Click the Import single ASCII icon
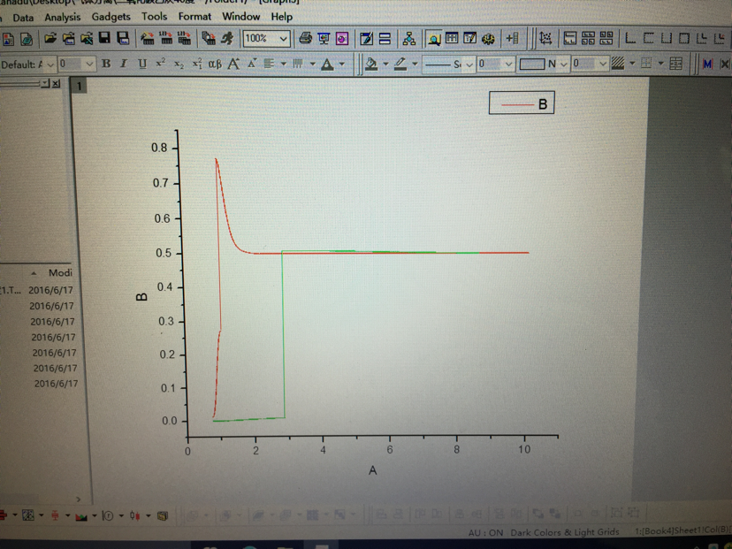 pos(165,38)
